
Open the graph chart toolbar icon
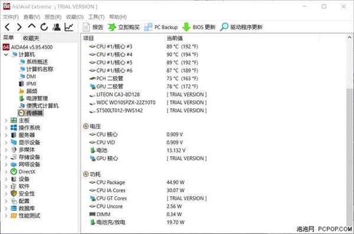click(69, 27)
